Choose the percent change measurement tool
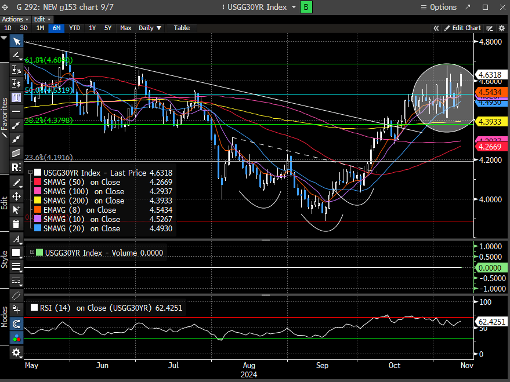 (x=16, y=70)
